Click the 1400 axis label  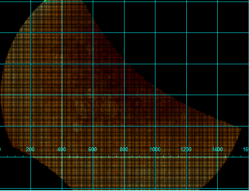pyautogui.click(x=217, y=149)
